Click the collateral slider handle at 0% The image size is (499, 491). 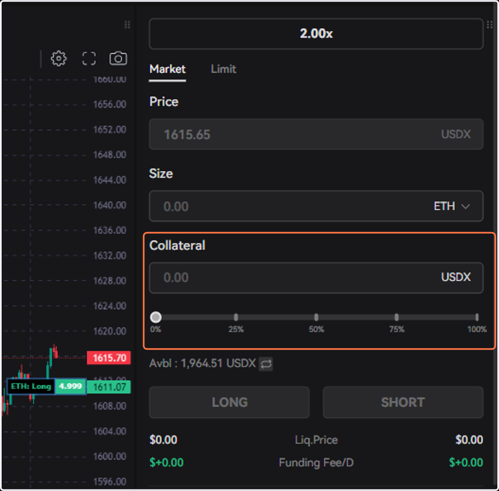click(x=156, y=317)
